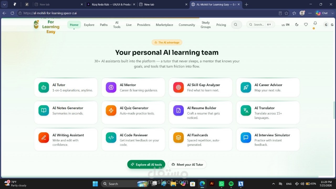Open the AI Flashcards card title
Viewport: 336px width, 189px height.
click(x=197, y=135)
